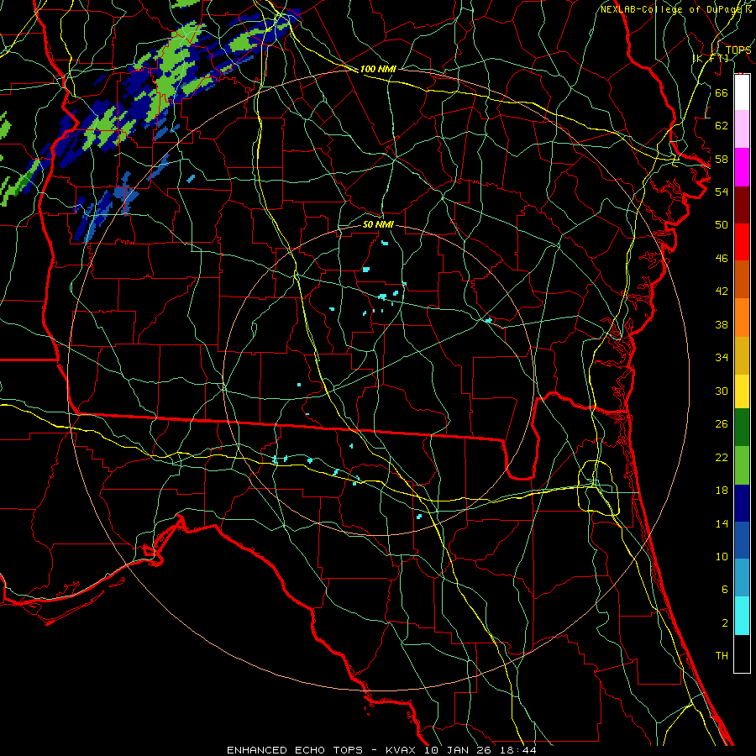This screenshot has width=756, height=756.
Task: Click the 58 legend value
Action: click(722, 159)
